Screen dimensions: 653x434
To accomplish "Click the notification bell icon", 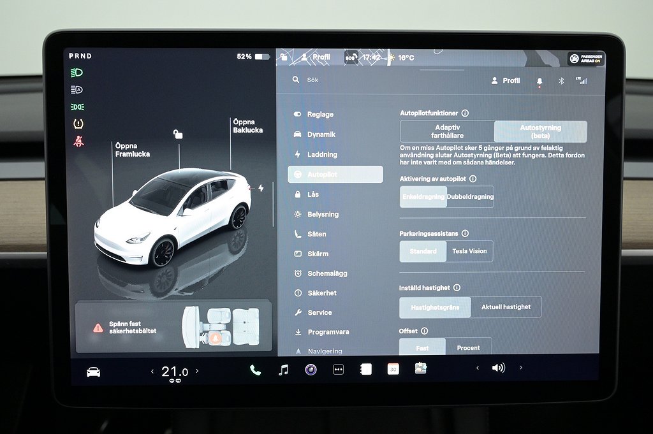I will pyautogui.click(x=539, y=81).
